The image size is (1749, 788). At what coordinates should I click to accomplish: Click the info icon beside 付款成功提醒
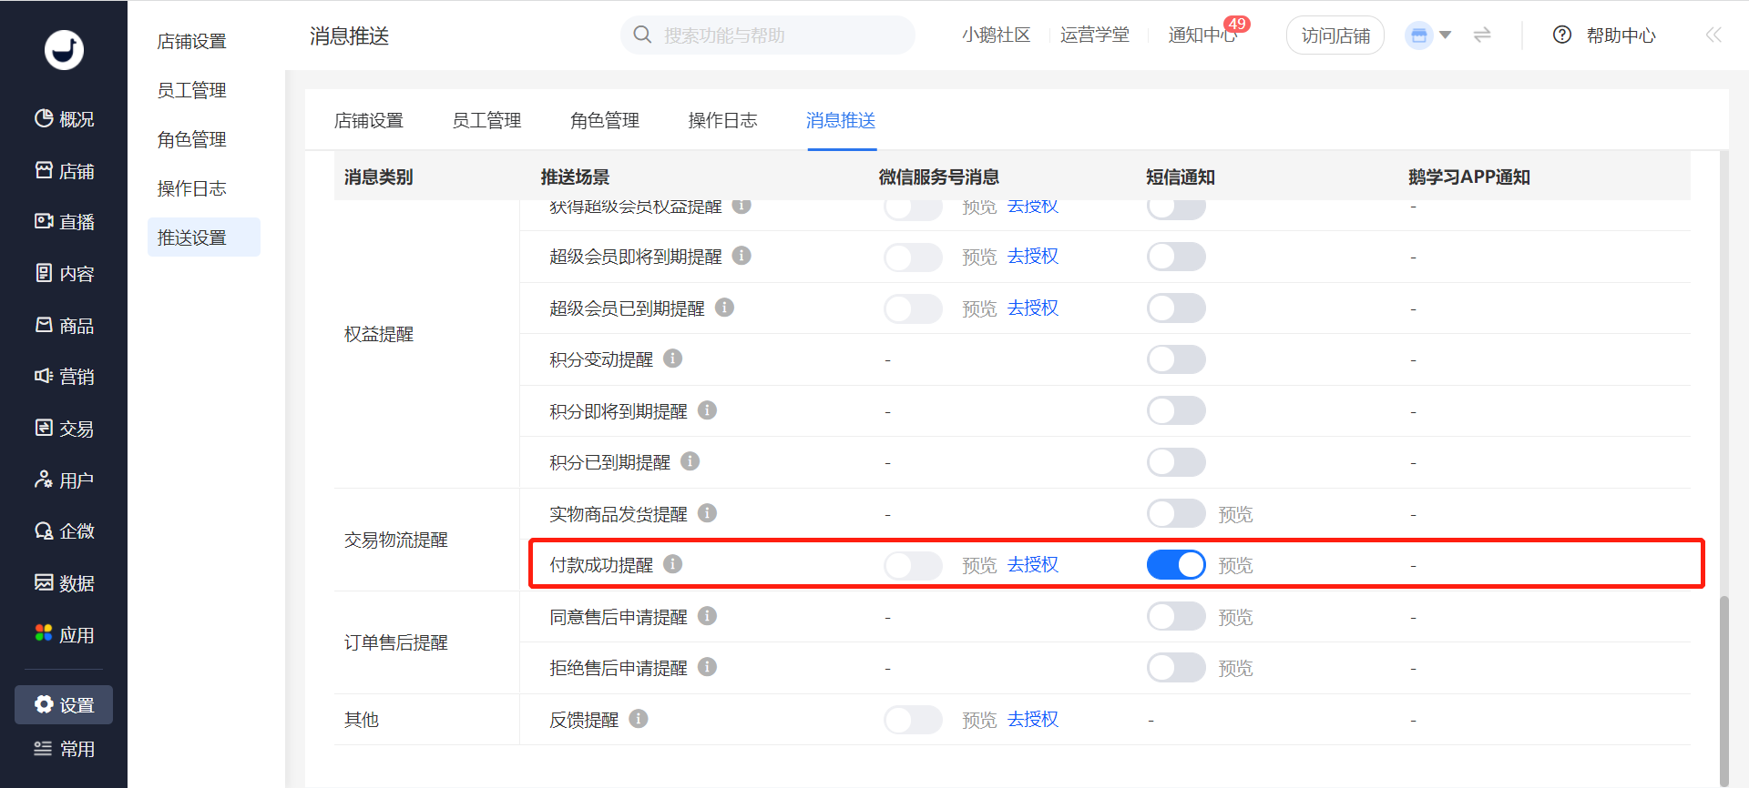click(672, 564)
